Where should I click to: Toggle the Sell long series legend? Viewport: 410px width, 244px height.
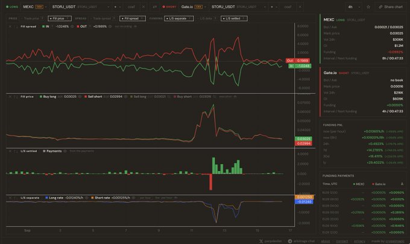[x=138, y=97]
